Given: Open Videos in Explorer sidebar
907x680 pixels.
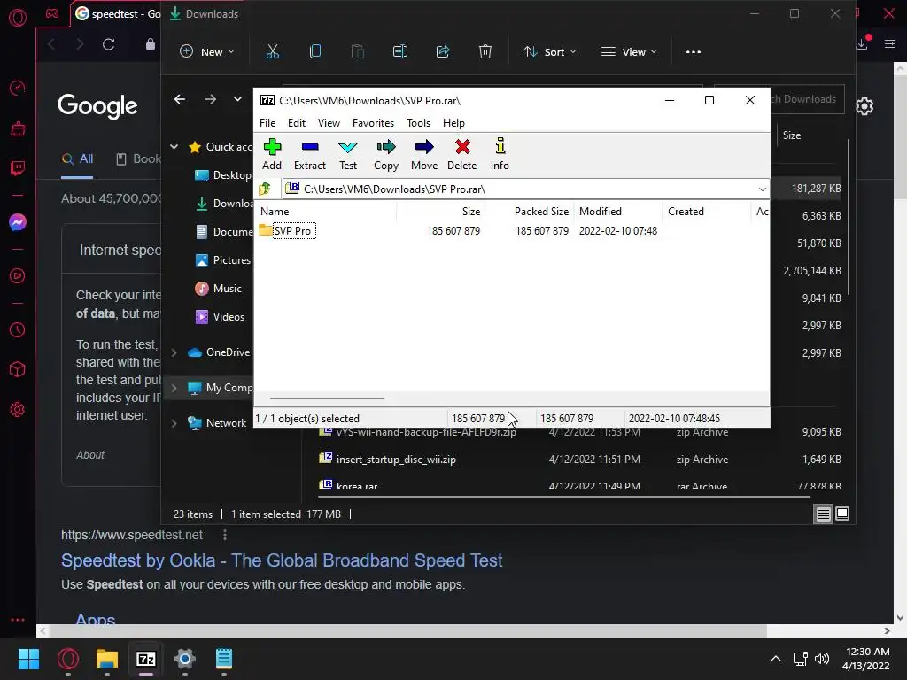Looking at the screenshot, I should [x=220, y=317].
